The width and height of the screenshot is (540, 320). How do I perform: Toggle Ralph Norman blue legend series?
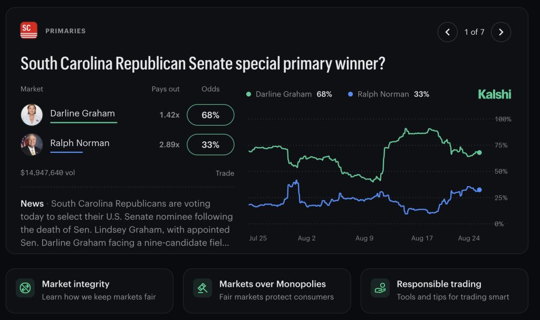pos(389,94)
